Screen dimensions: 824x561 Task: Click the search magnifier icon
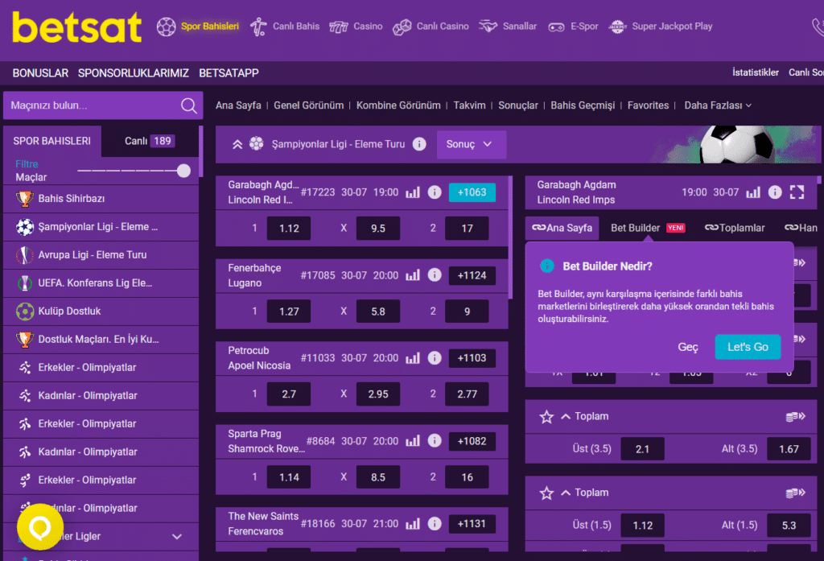(188, 105)
